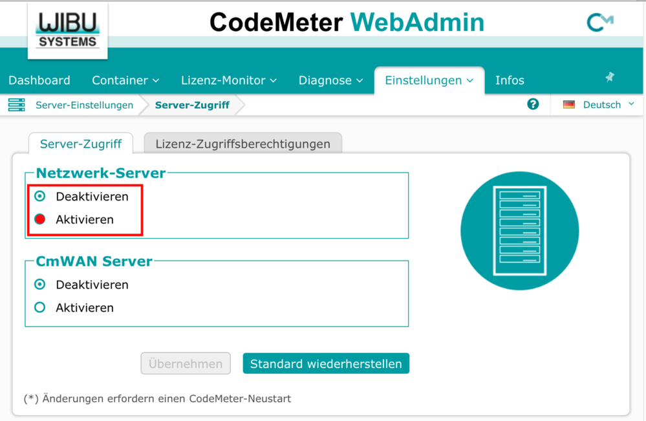Click the Netzwerk-Server heading
The image size is (646, 421).
[101, 173]
